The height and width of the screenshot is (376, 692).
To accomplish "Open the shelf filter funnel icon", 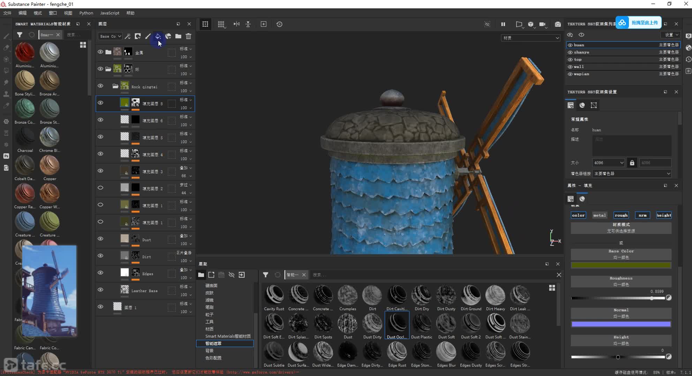I will (265, 275).
